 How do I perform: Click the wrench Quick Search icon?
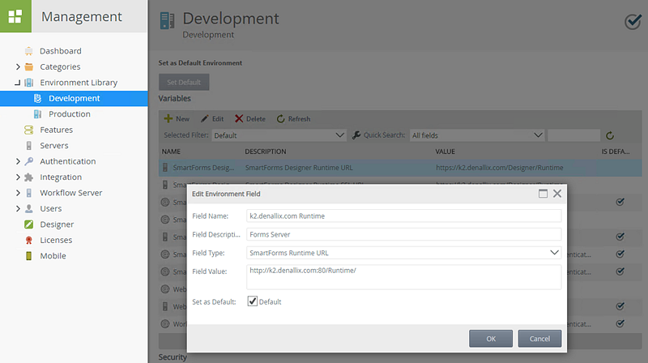356,135
